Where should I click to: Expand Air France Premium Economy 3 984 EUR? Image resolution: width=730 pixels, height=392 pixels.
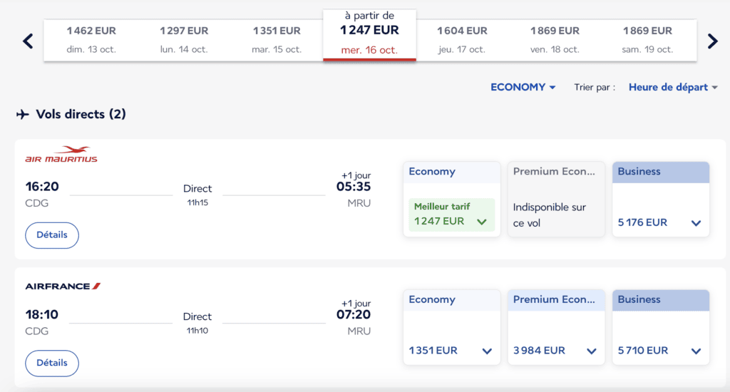pos(591,351)
